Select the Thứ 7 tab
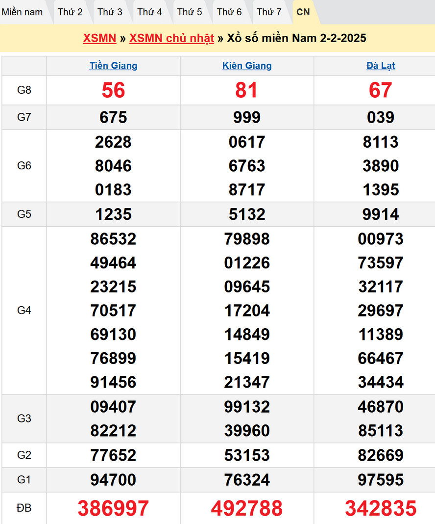435x524 pixels. 269,12
